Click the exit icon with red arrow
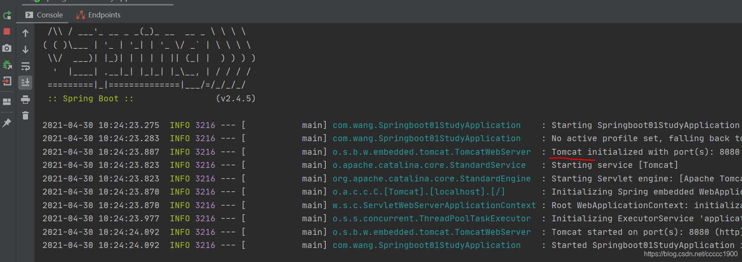Viewport: 742px width, 262px height. [x=7, y=81]
